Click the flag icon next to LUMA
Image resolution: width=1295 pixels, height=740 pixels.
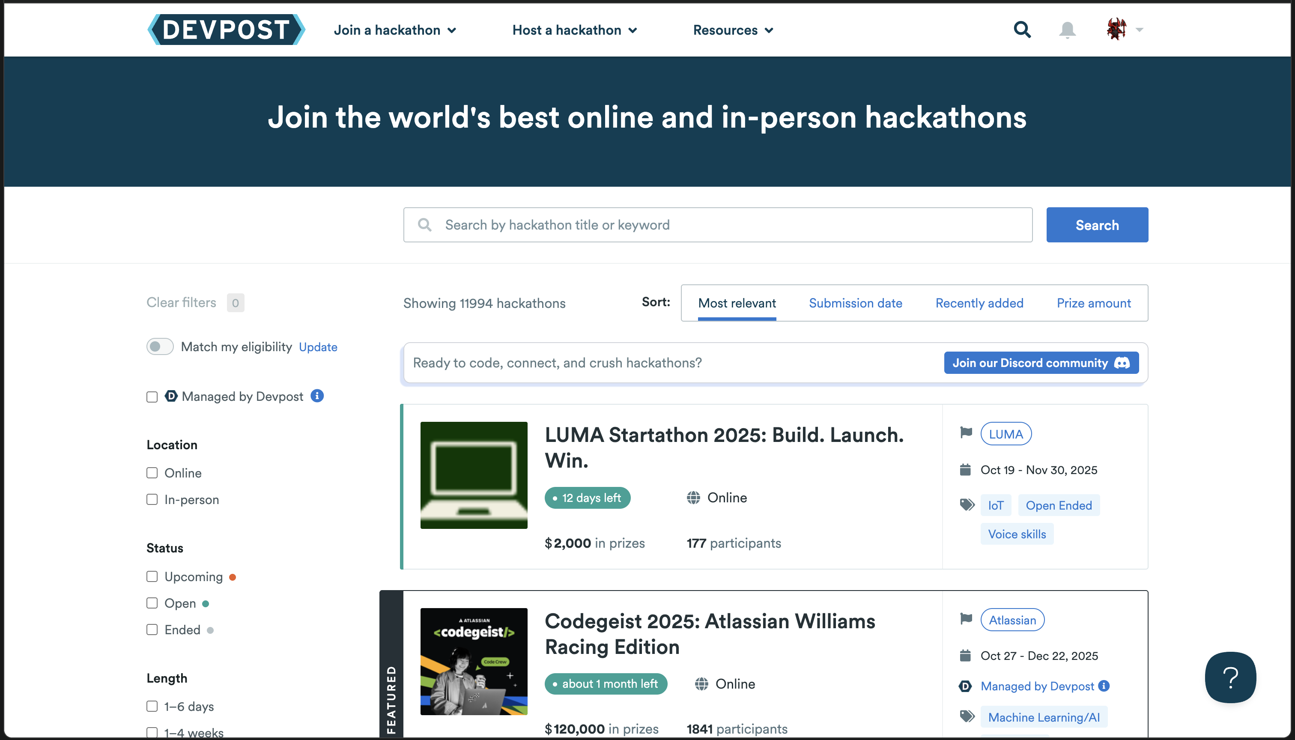966,433
